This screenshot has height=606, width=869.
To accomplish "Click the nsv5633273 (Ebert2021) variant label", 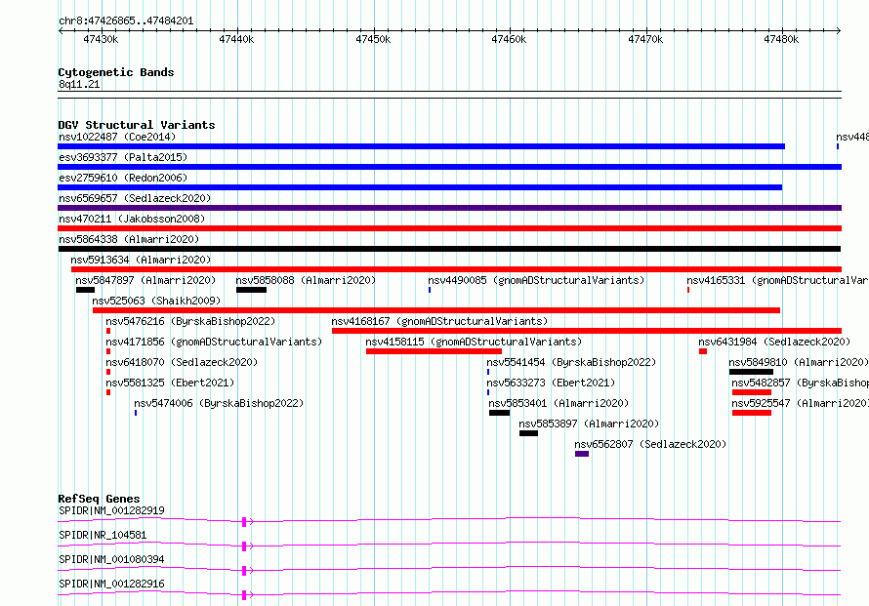I will coord(551,383).
